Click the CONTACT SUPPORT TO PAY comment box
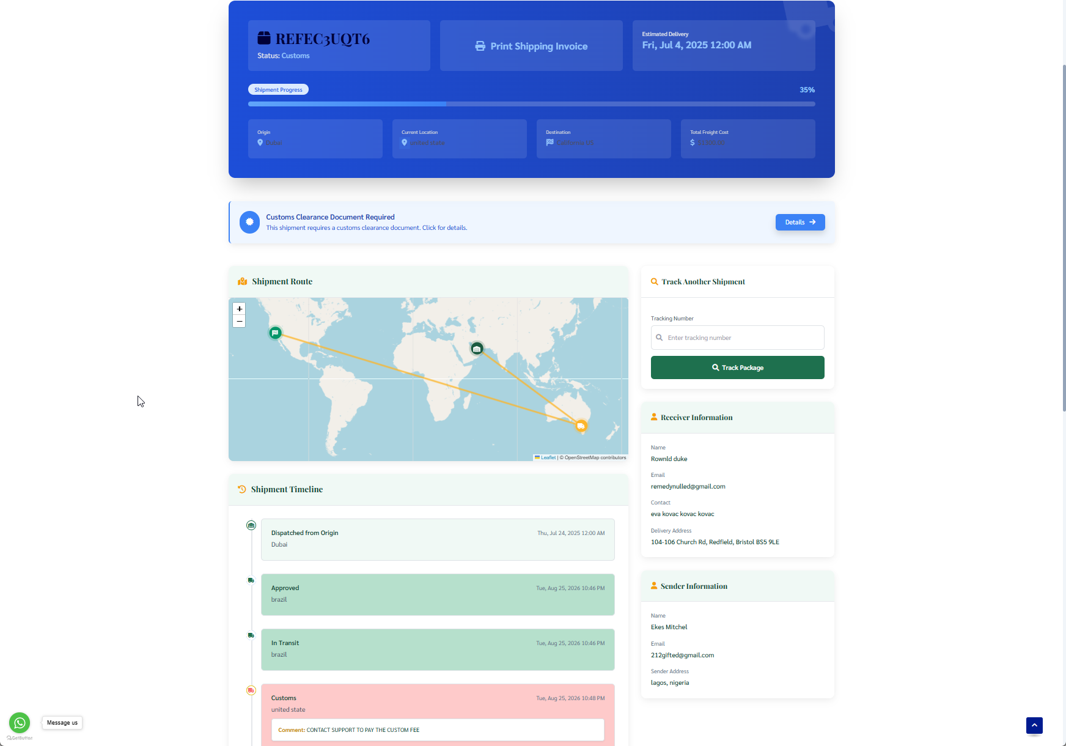Screen dimensions: 1066x746 pyautogui.click(x=438, y=730)
